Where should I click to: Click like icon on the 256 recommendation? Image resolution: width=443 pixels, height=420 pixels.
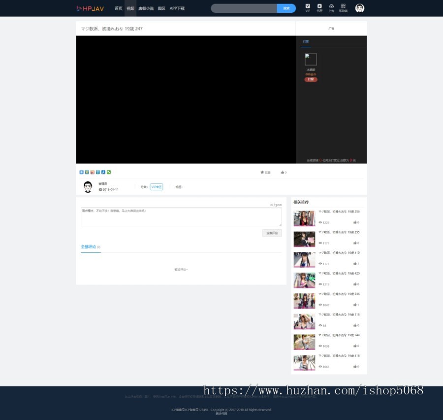point(355,222)
